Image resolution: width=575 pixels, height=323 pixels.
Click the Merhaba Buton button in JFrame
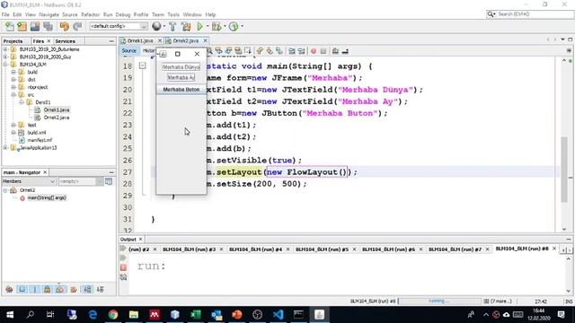click(181, 90)
